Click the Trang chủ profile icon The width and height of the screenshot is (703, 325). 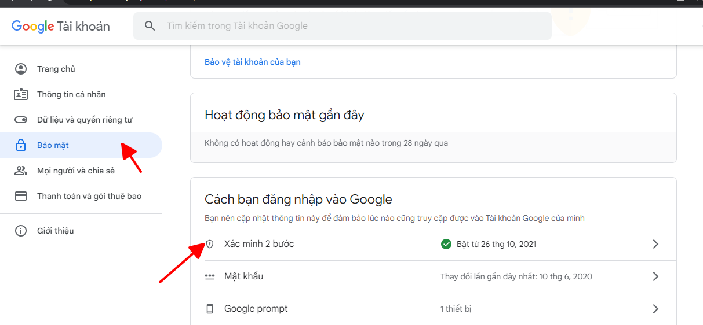pos(21,69)
